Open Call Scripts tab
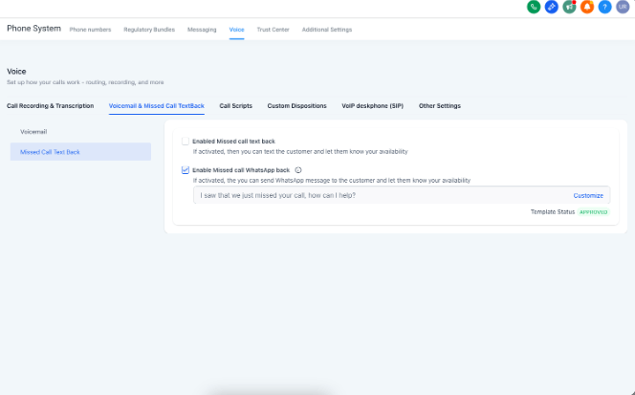This screenshot has height=395, width=635. 235,106
